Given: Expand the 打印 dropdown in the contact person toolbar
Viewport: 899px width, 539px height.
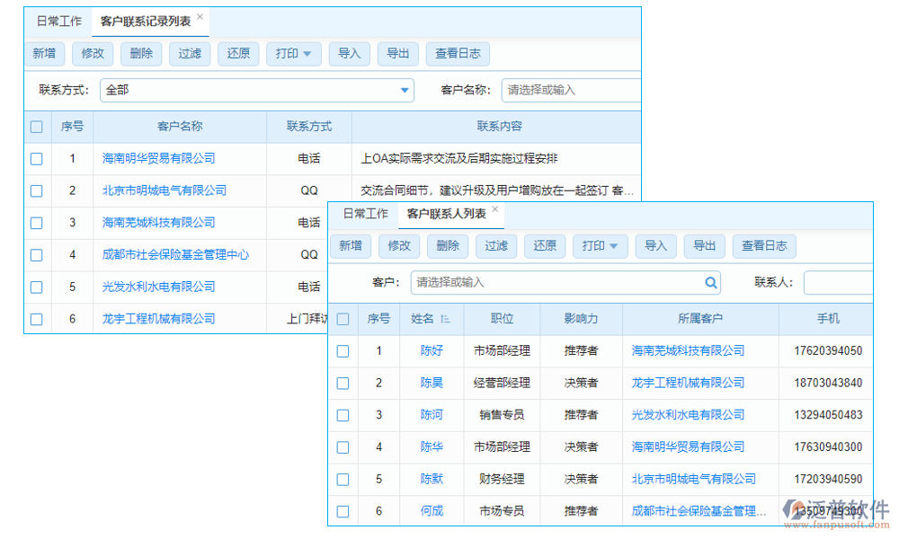Looking at the screenshot, I should pos(600,245).
